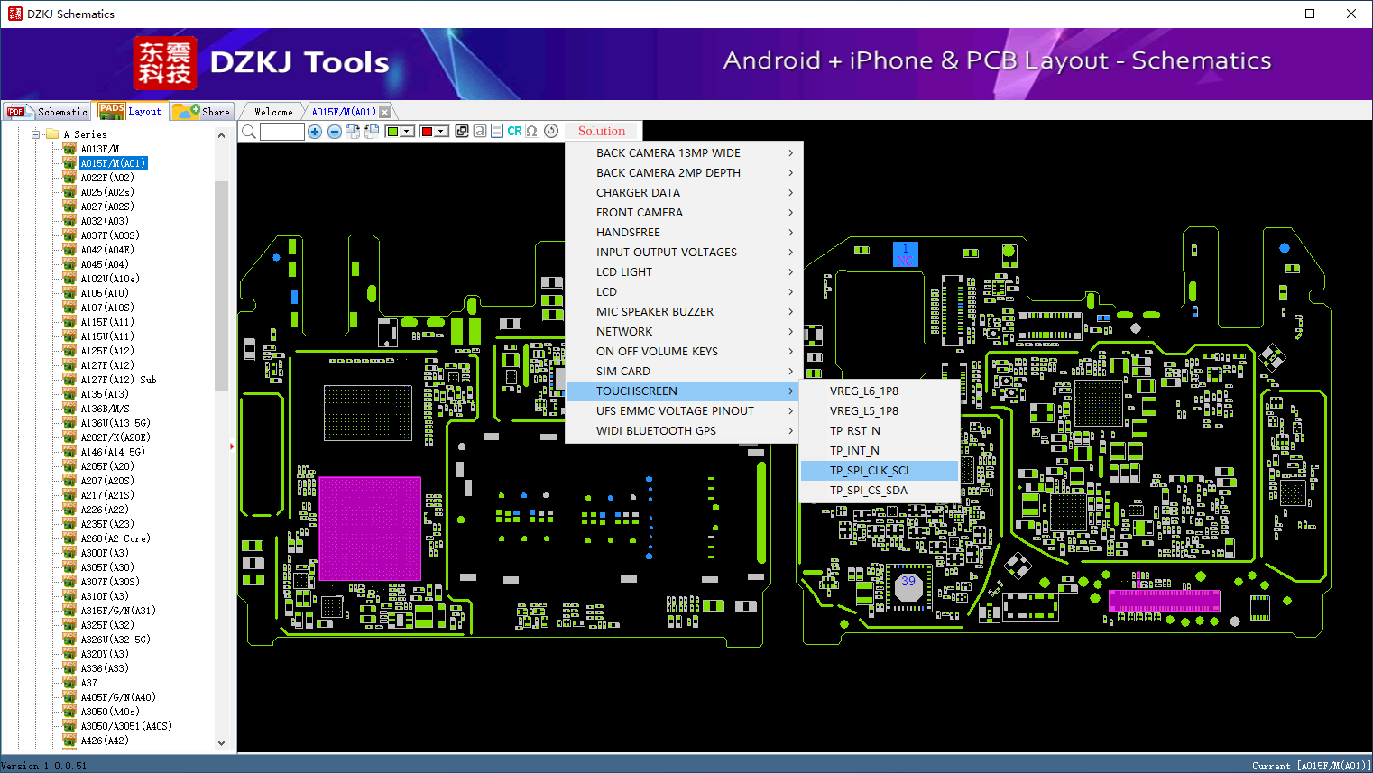Select A3050/A3051(A40S) in the model tree
This screenshot has height=773, width=1373.
click(x=126, y=726)
